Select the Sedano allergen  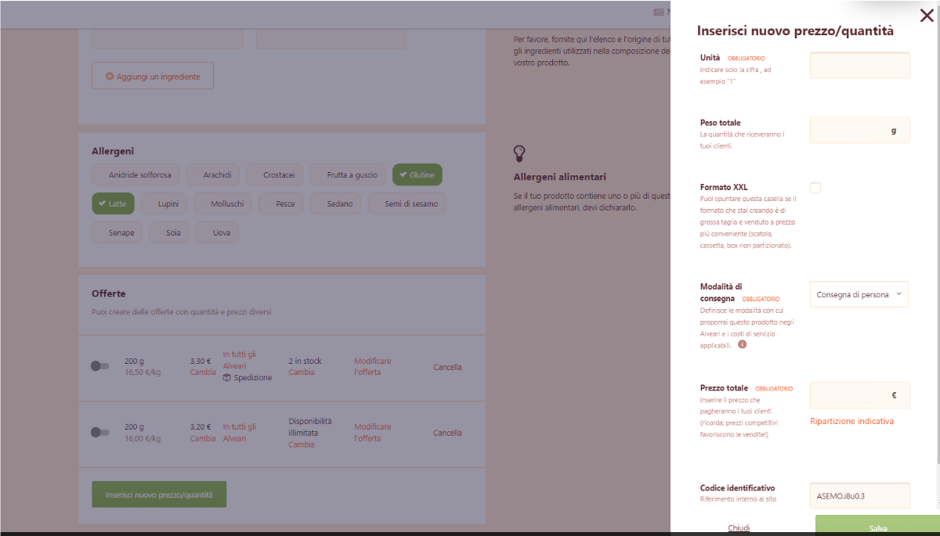[336, 203]
